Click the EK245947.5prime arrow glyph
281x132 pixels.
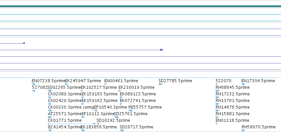pos(66,84)
